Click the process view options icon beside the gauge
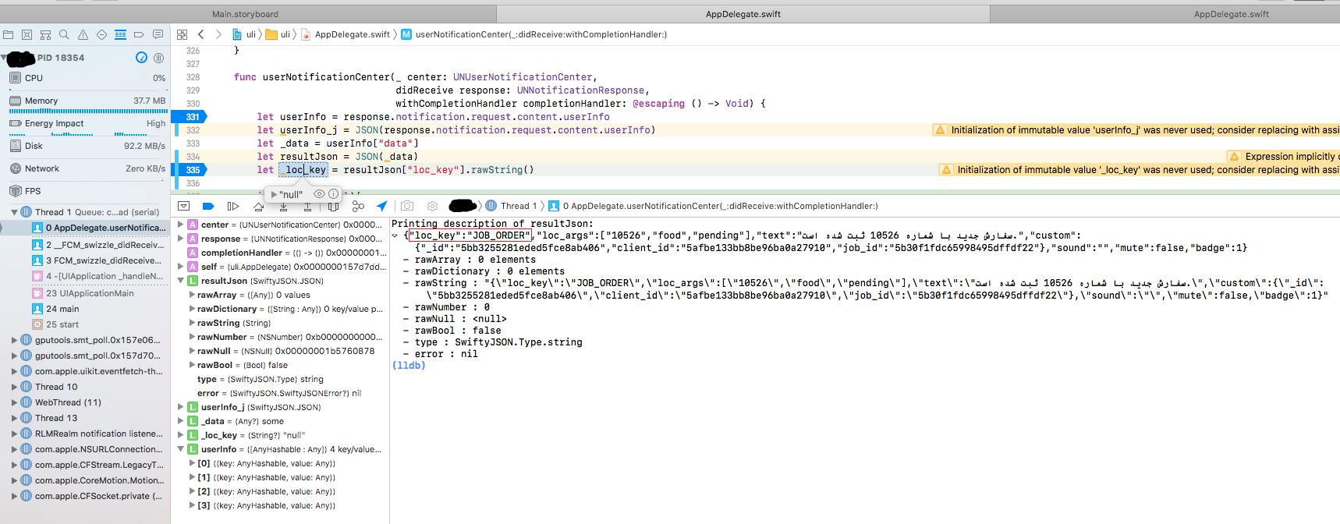The image size is (1340, 524). 158,58
